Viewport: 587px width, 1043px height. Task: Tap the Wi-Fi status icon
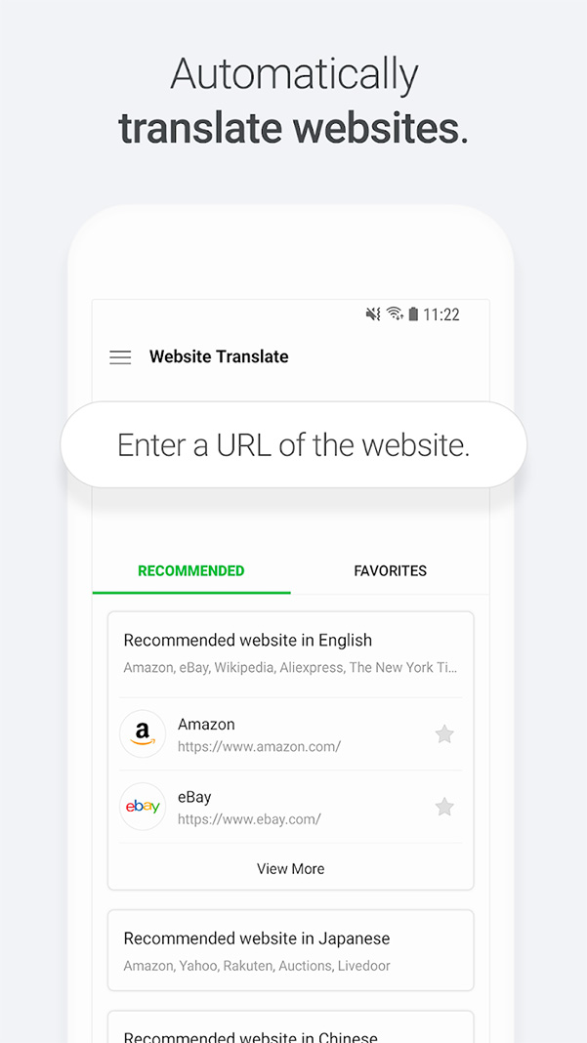click(x=395, y=313)
